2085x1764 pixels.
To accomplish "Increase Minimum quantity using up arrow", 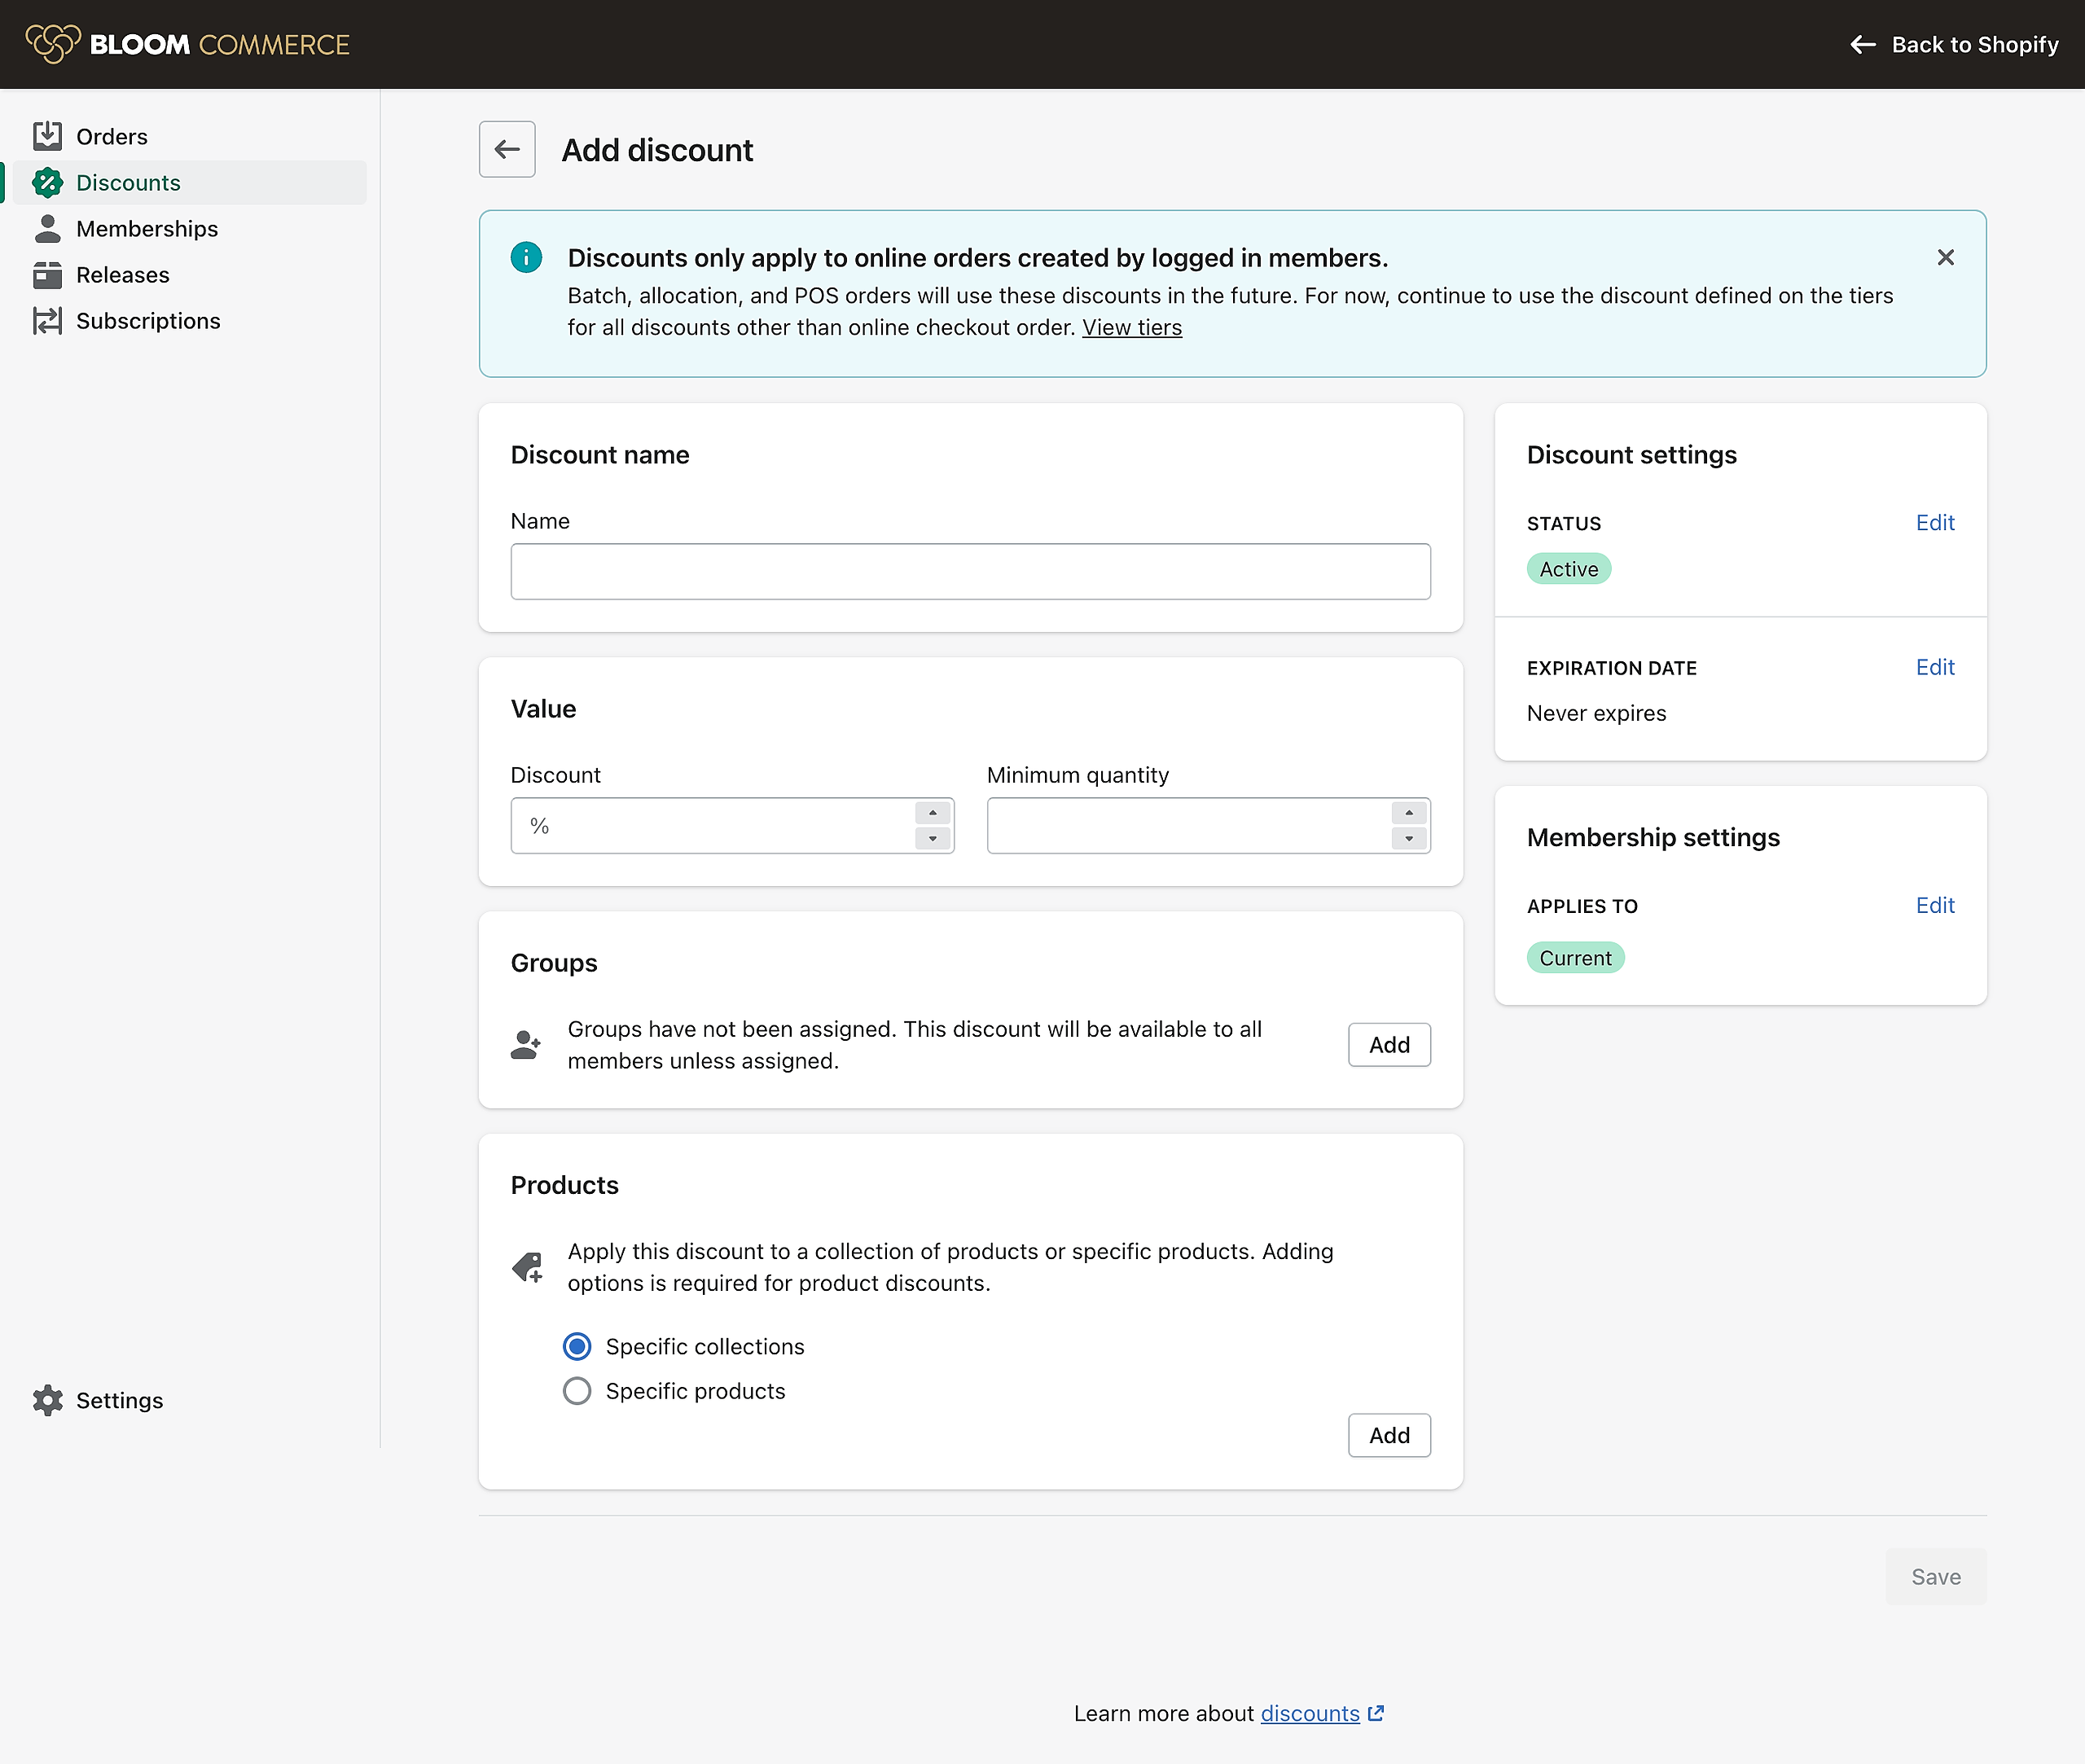I will tap(1408, 813).
